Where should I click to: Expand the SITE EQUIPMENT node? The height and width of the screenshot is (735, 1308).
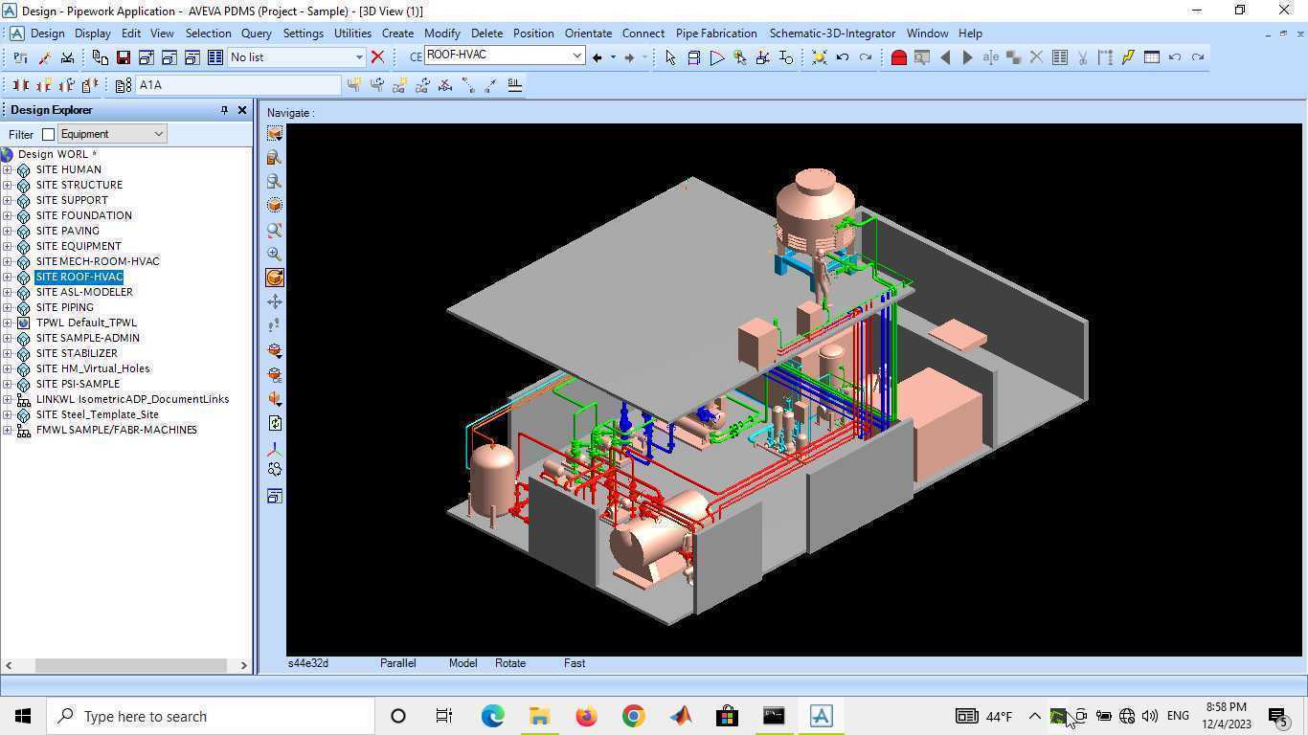(x=8, y=246)
